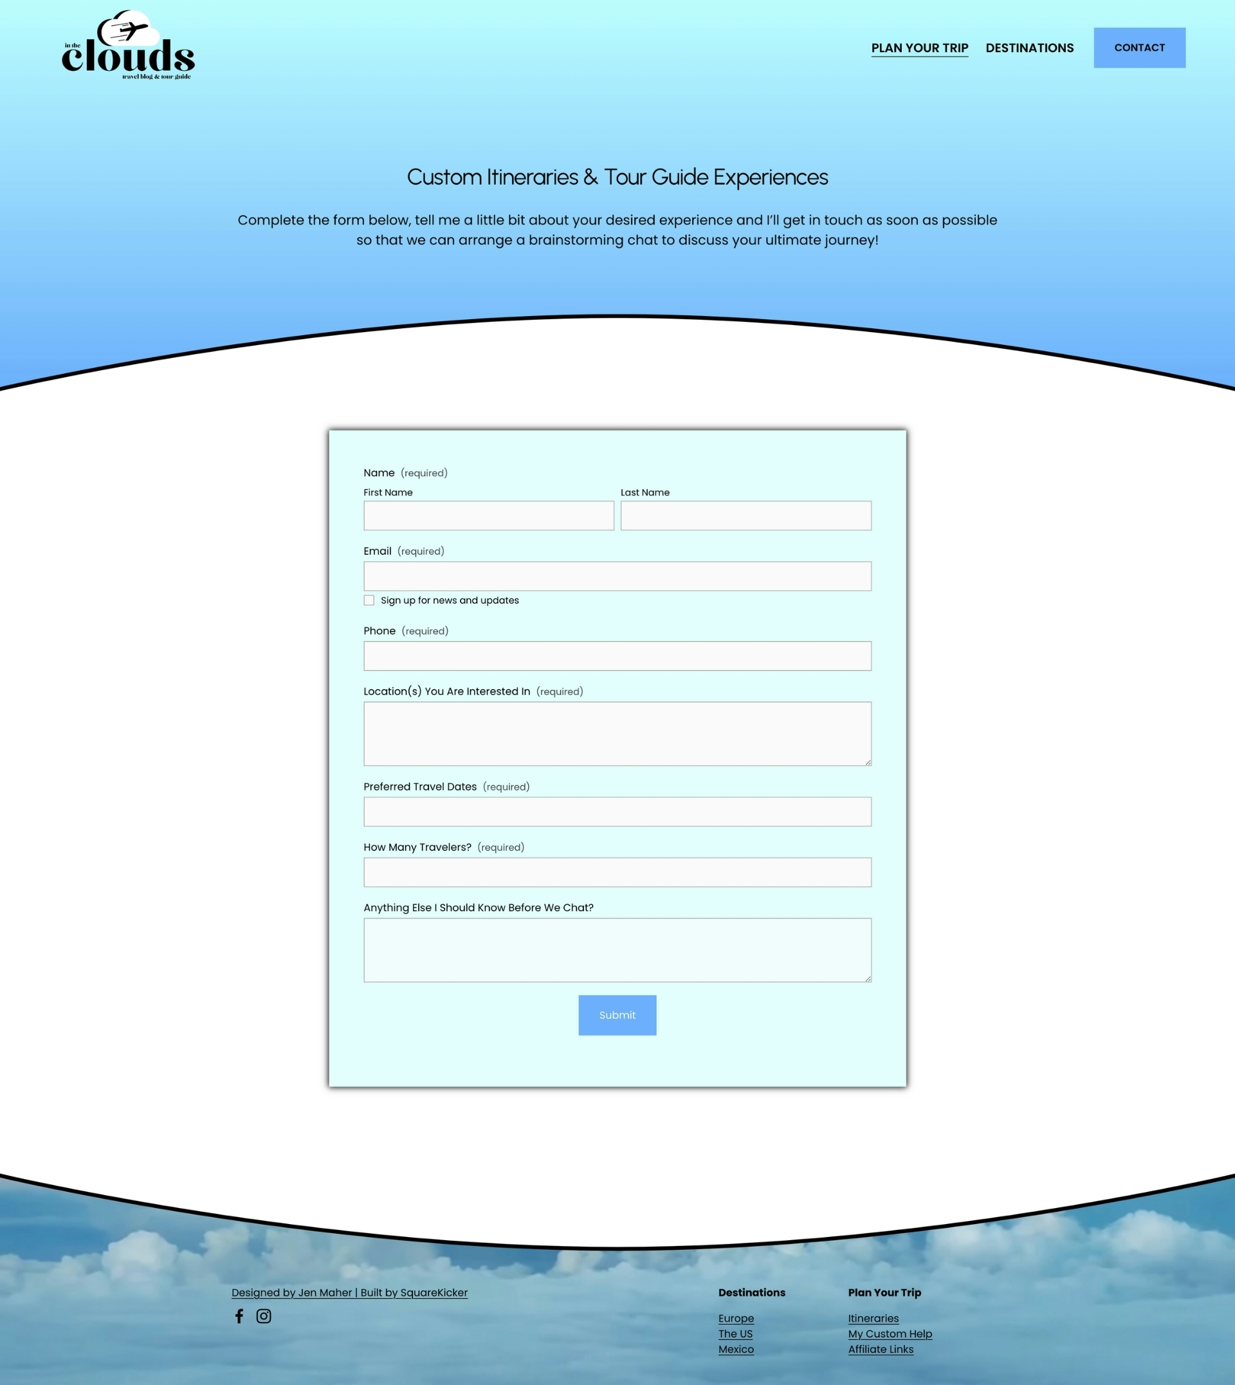Select the PLAN YOUR TRIP menu item
Viewport: 1235px width, 1385px height.
(x=920, y=48)
